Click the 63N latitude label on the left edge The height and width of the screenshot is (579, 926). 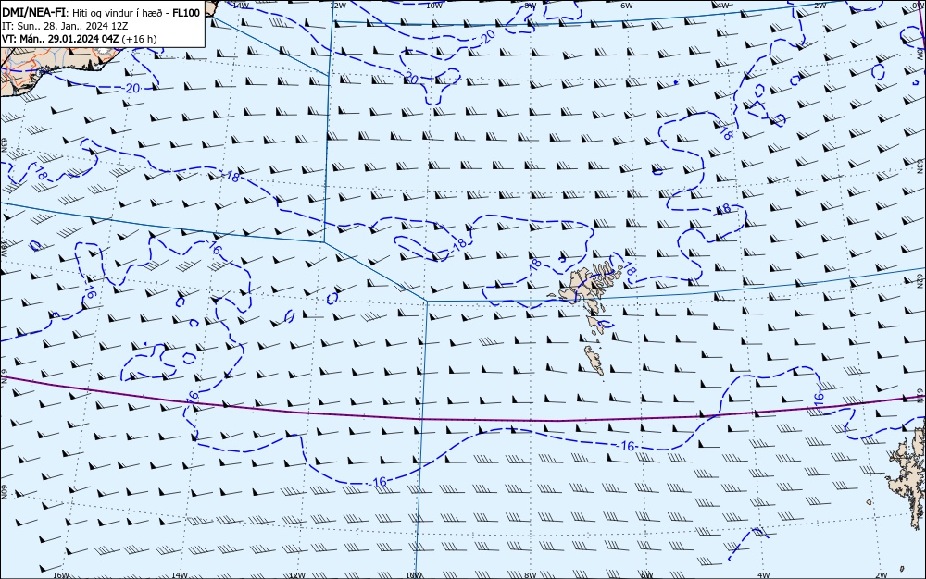pos(4,144)
